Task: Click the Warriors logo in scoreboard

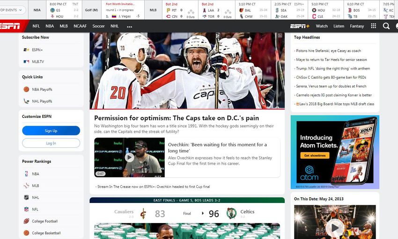Action: (x=52, y=10)
